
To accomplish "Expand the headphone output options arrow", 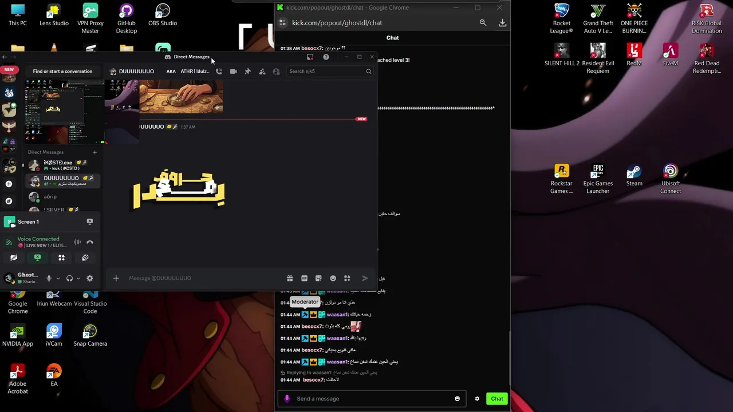I will (78, 279).
